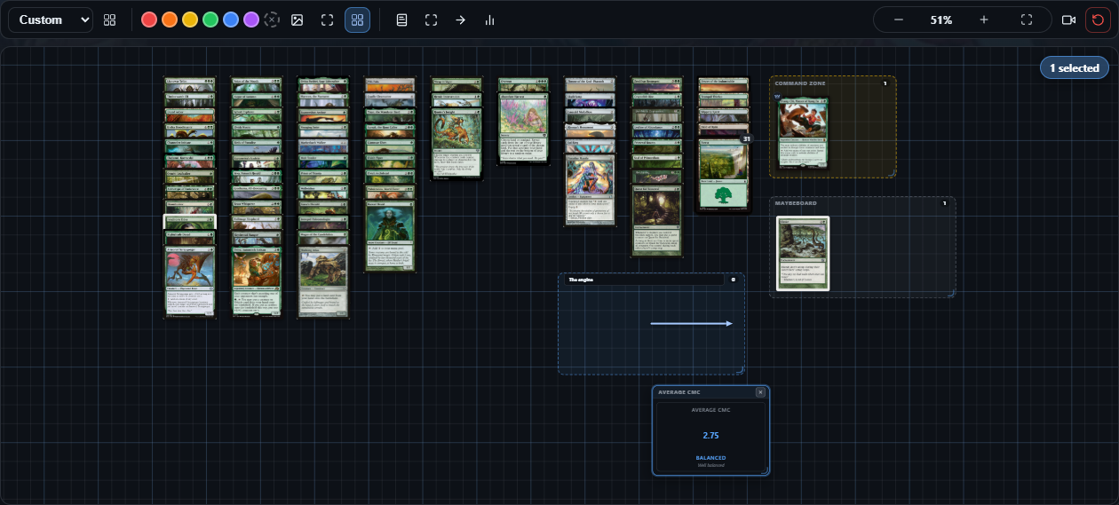Pick the blue color swatch
The width and height of the screenshot is (1119, 505).
(x=231, y=20)
